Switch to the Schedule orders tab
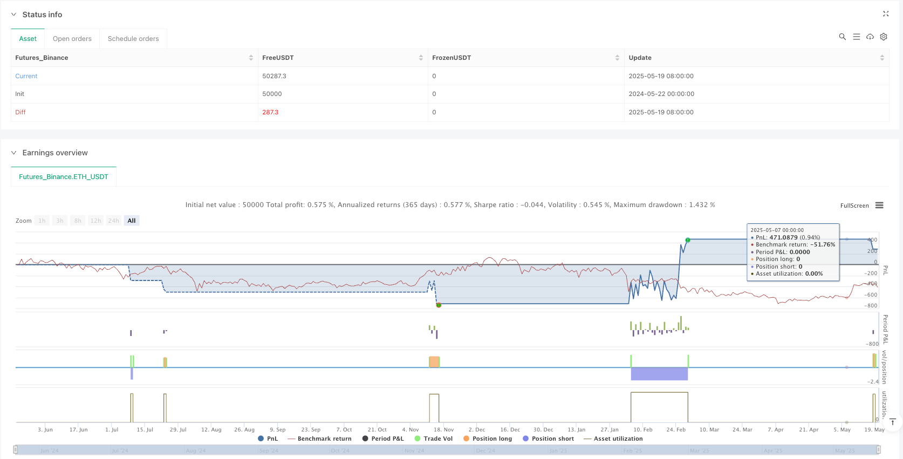The image size is (903, 459). [133, 39]
